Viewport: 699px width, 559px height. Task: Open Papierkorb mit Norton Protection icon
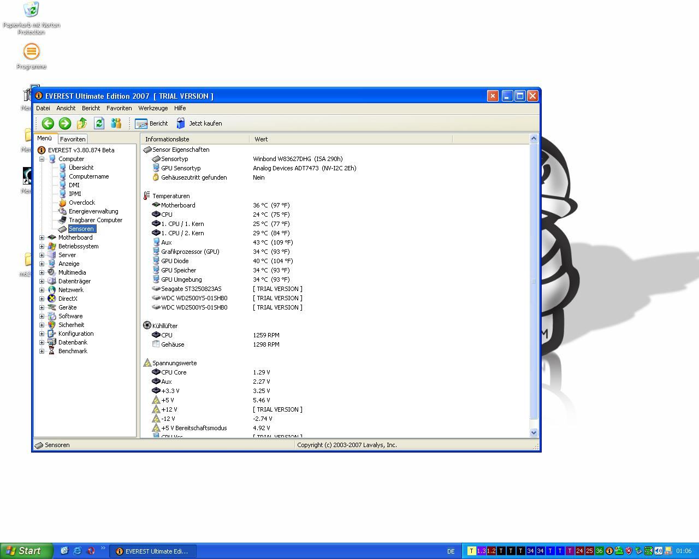31,18
